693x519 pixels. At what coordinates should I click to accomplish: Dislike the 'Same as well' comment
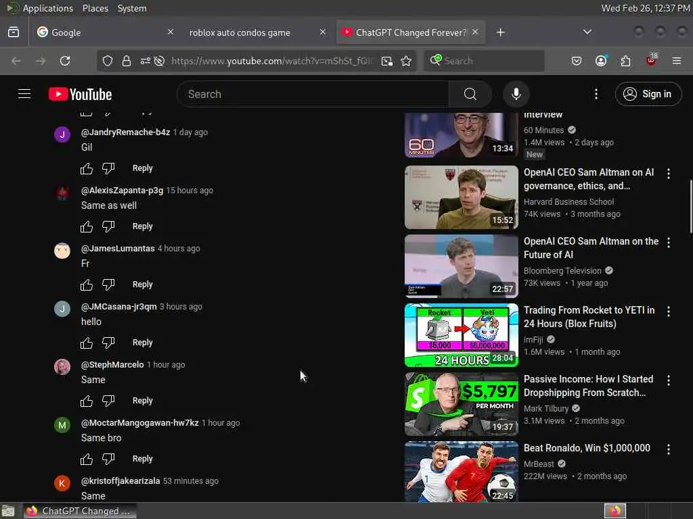point(108,226)
